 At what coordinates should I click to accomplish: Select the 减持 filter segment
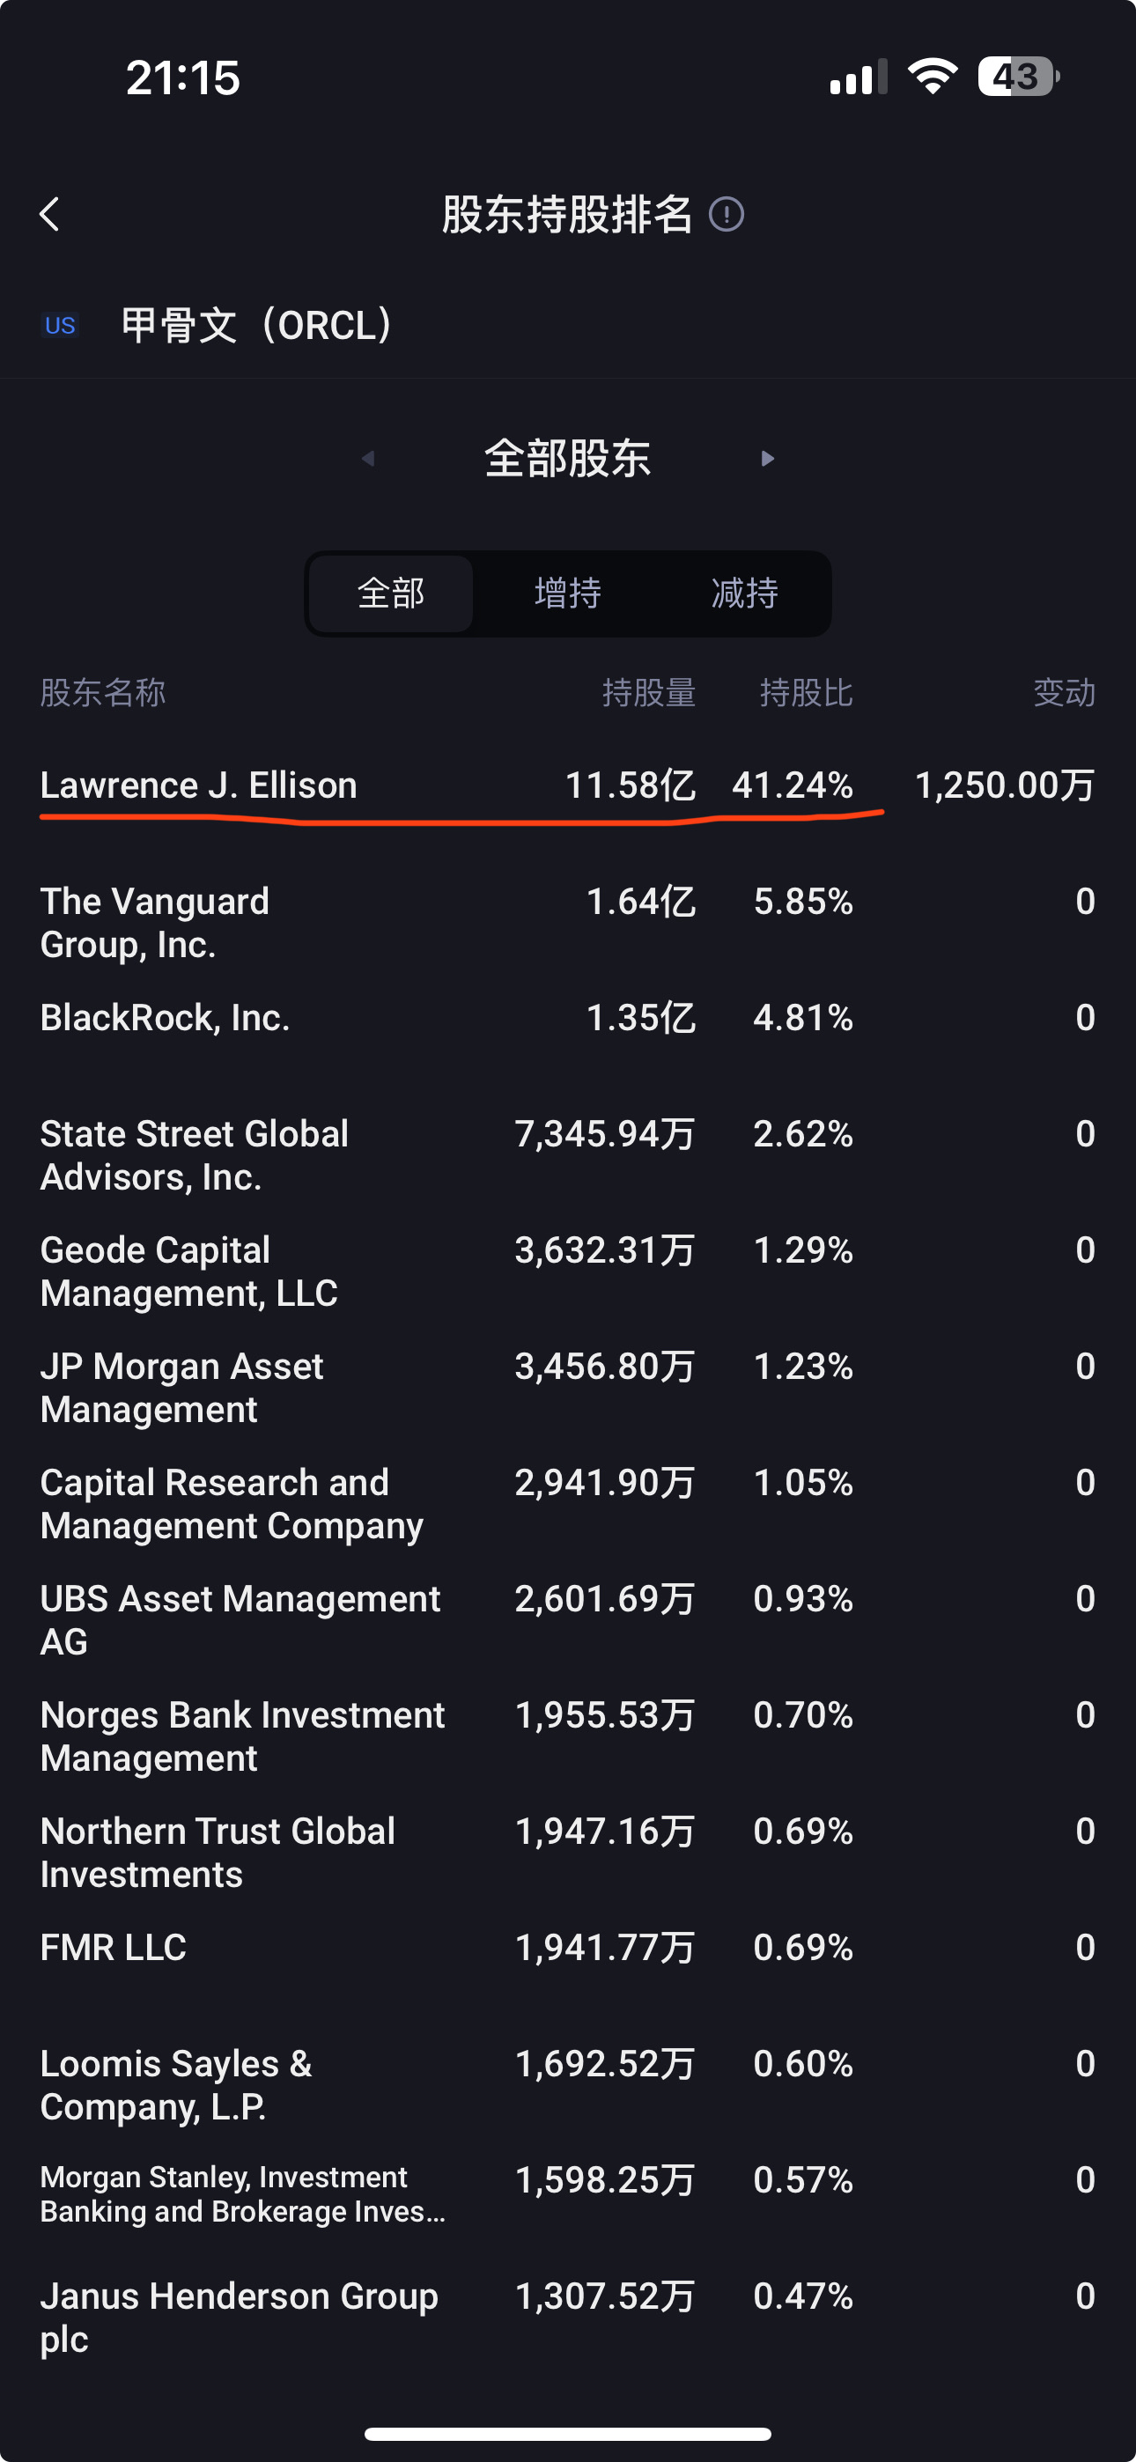tap(745, 593)
